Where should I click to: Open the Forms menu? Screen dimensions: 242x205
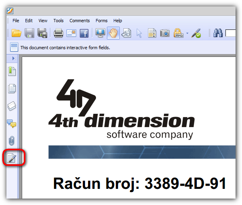point(101,21)
